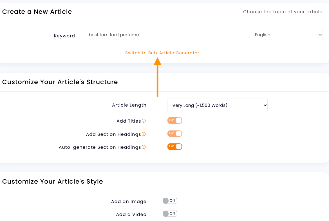The width and height of the screenshot is (329, 221).
Task: Open the language selection dropdown
Action: (x=286, y=35)
